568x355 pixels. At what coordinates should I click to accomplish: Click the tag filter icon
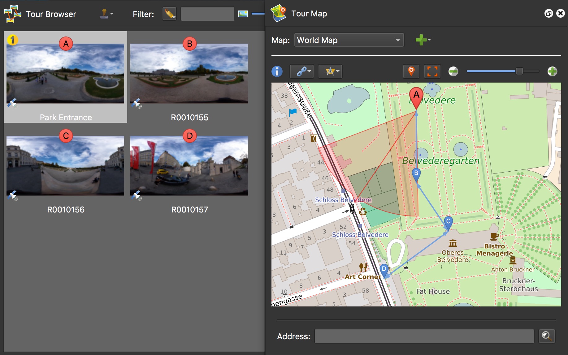pos(169,14)
